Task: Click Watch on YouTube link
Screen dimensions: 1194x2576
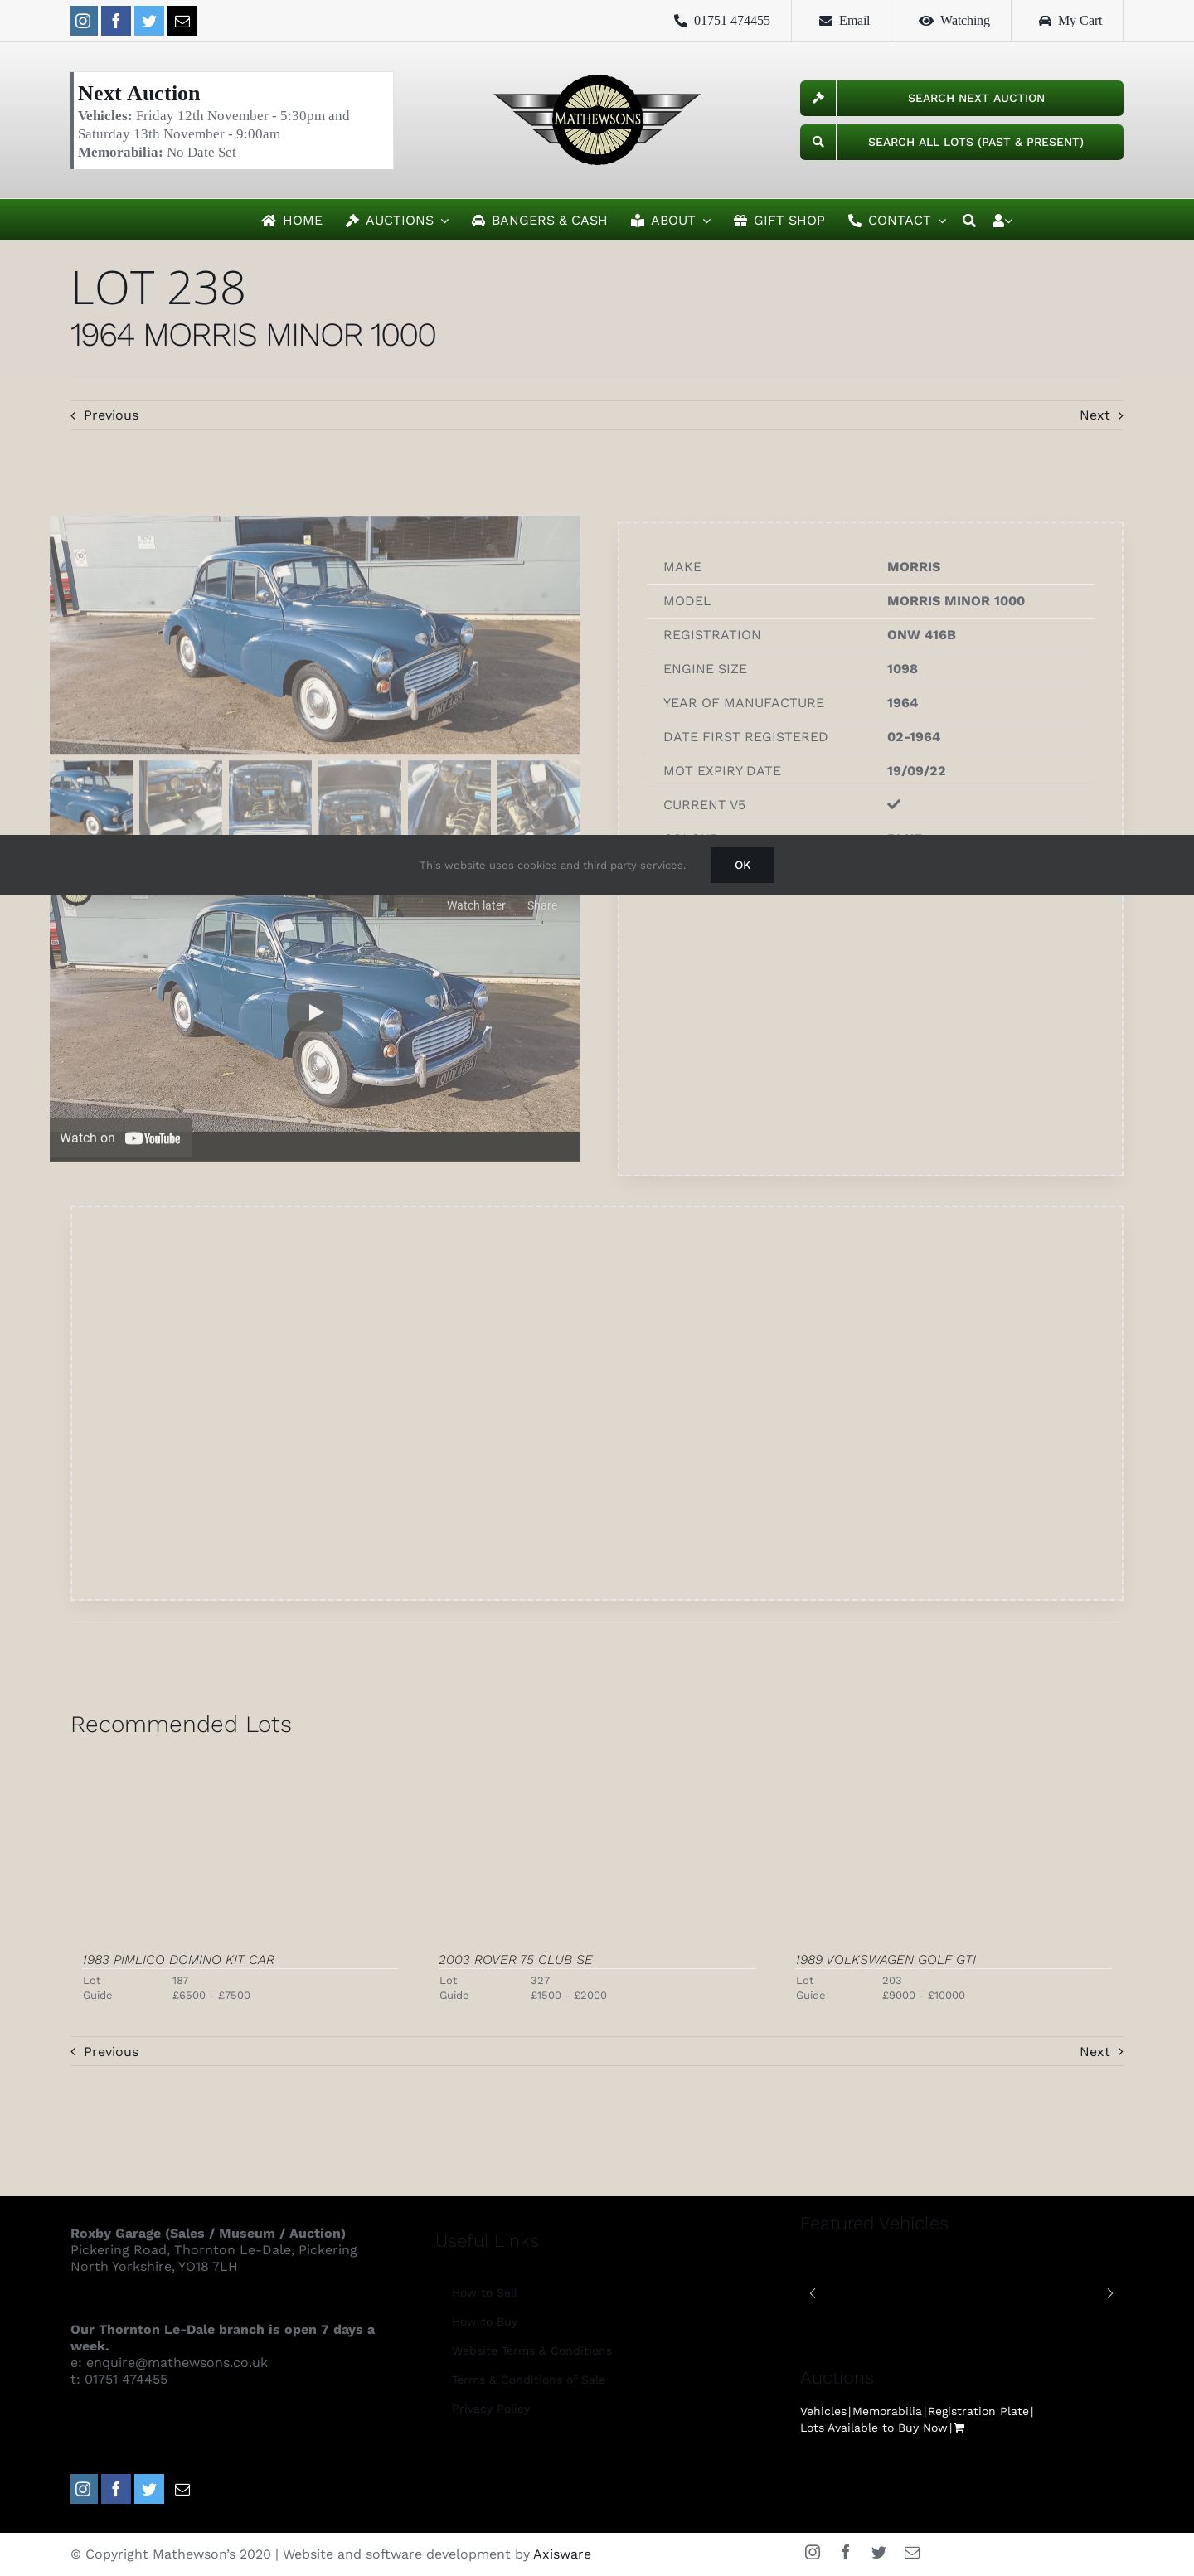Action: (120, 1138)
